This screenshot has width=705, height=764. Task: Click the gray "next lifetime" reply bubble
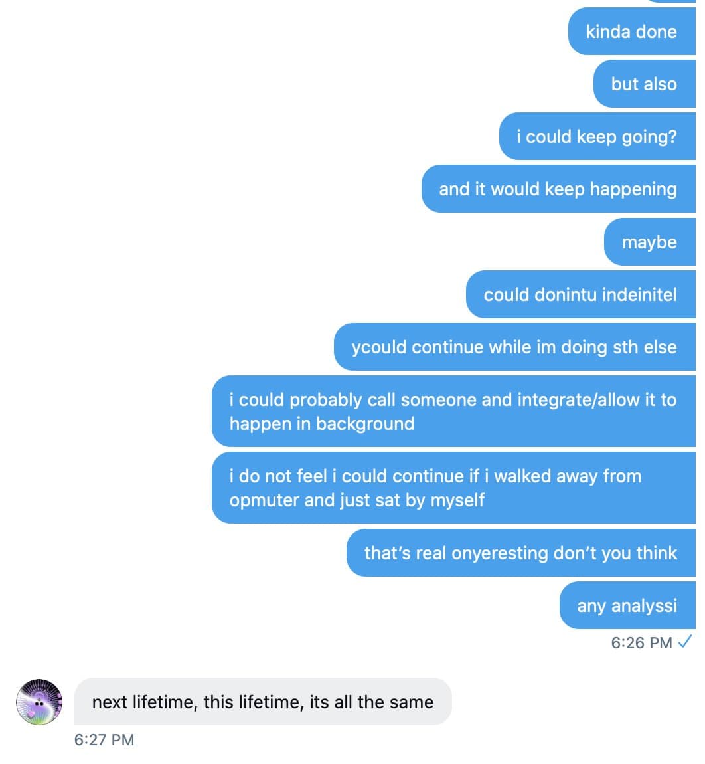pyautogui.click(x=262, y=702)
